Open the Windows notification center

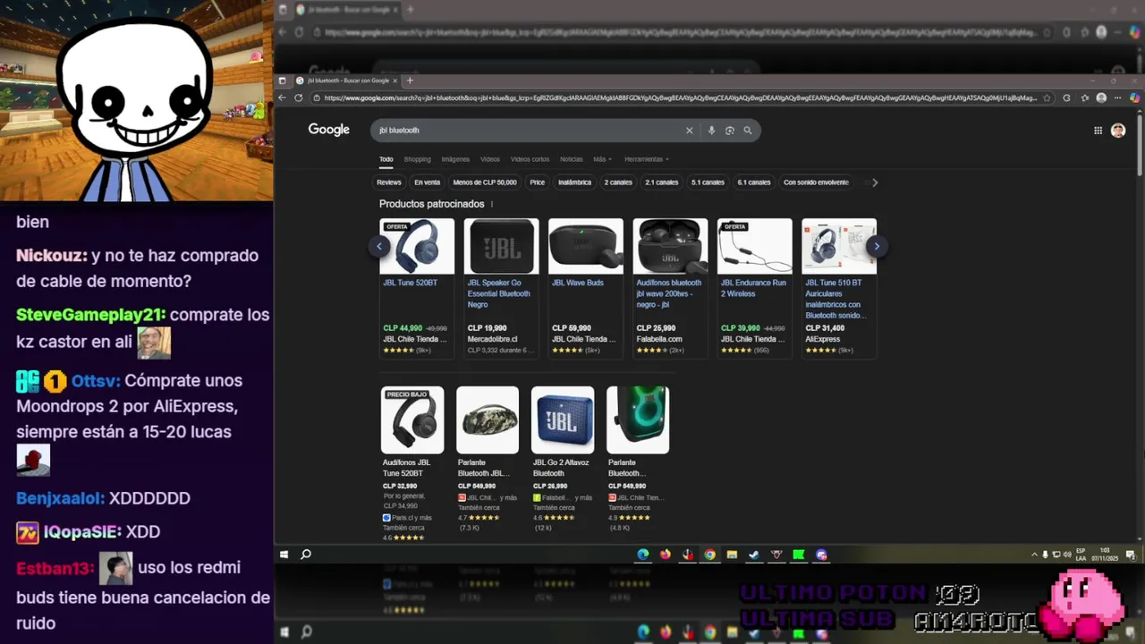click(x=1131, y=555)
